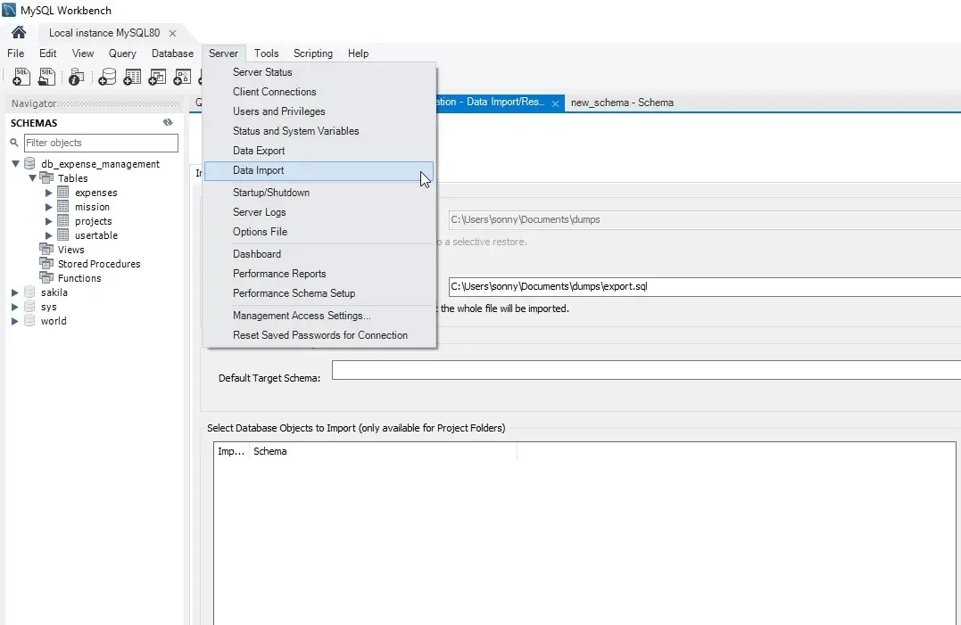Click the create new view icon
Viewport: 961px width, 625px height.
(157, 78)
